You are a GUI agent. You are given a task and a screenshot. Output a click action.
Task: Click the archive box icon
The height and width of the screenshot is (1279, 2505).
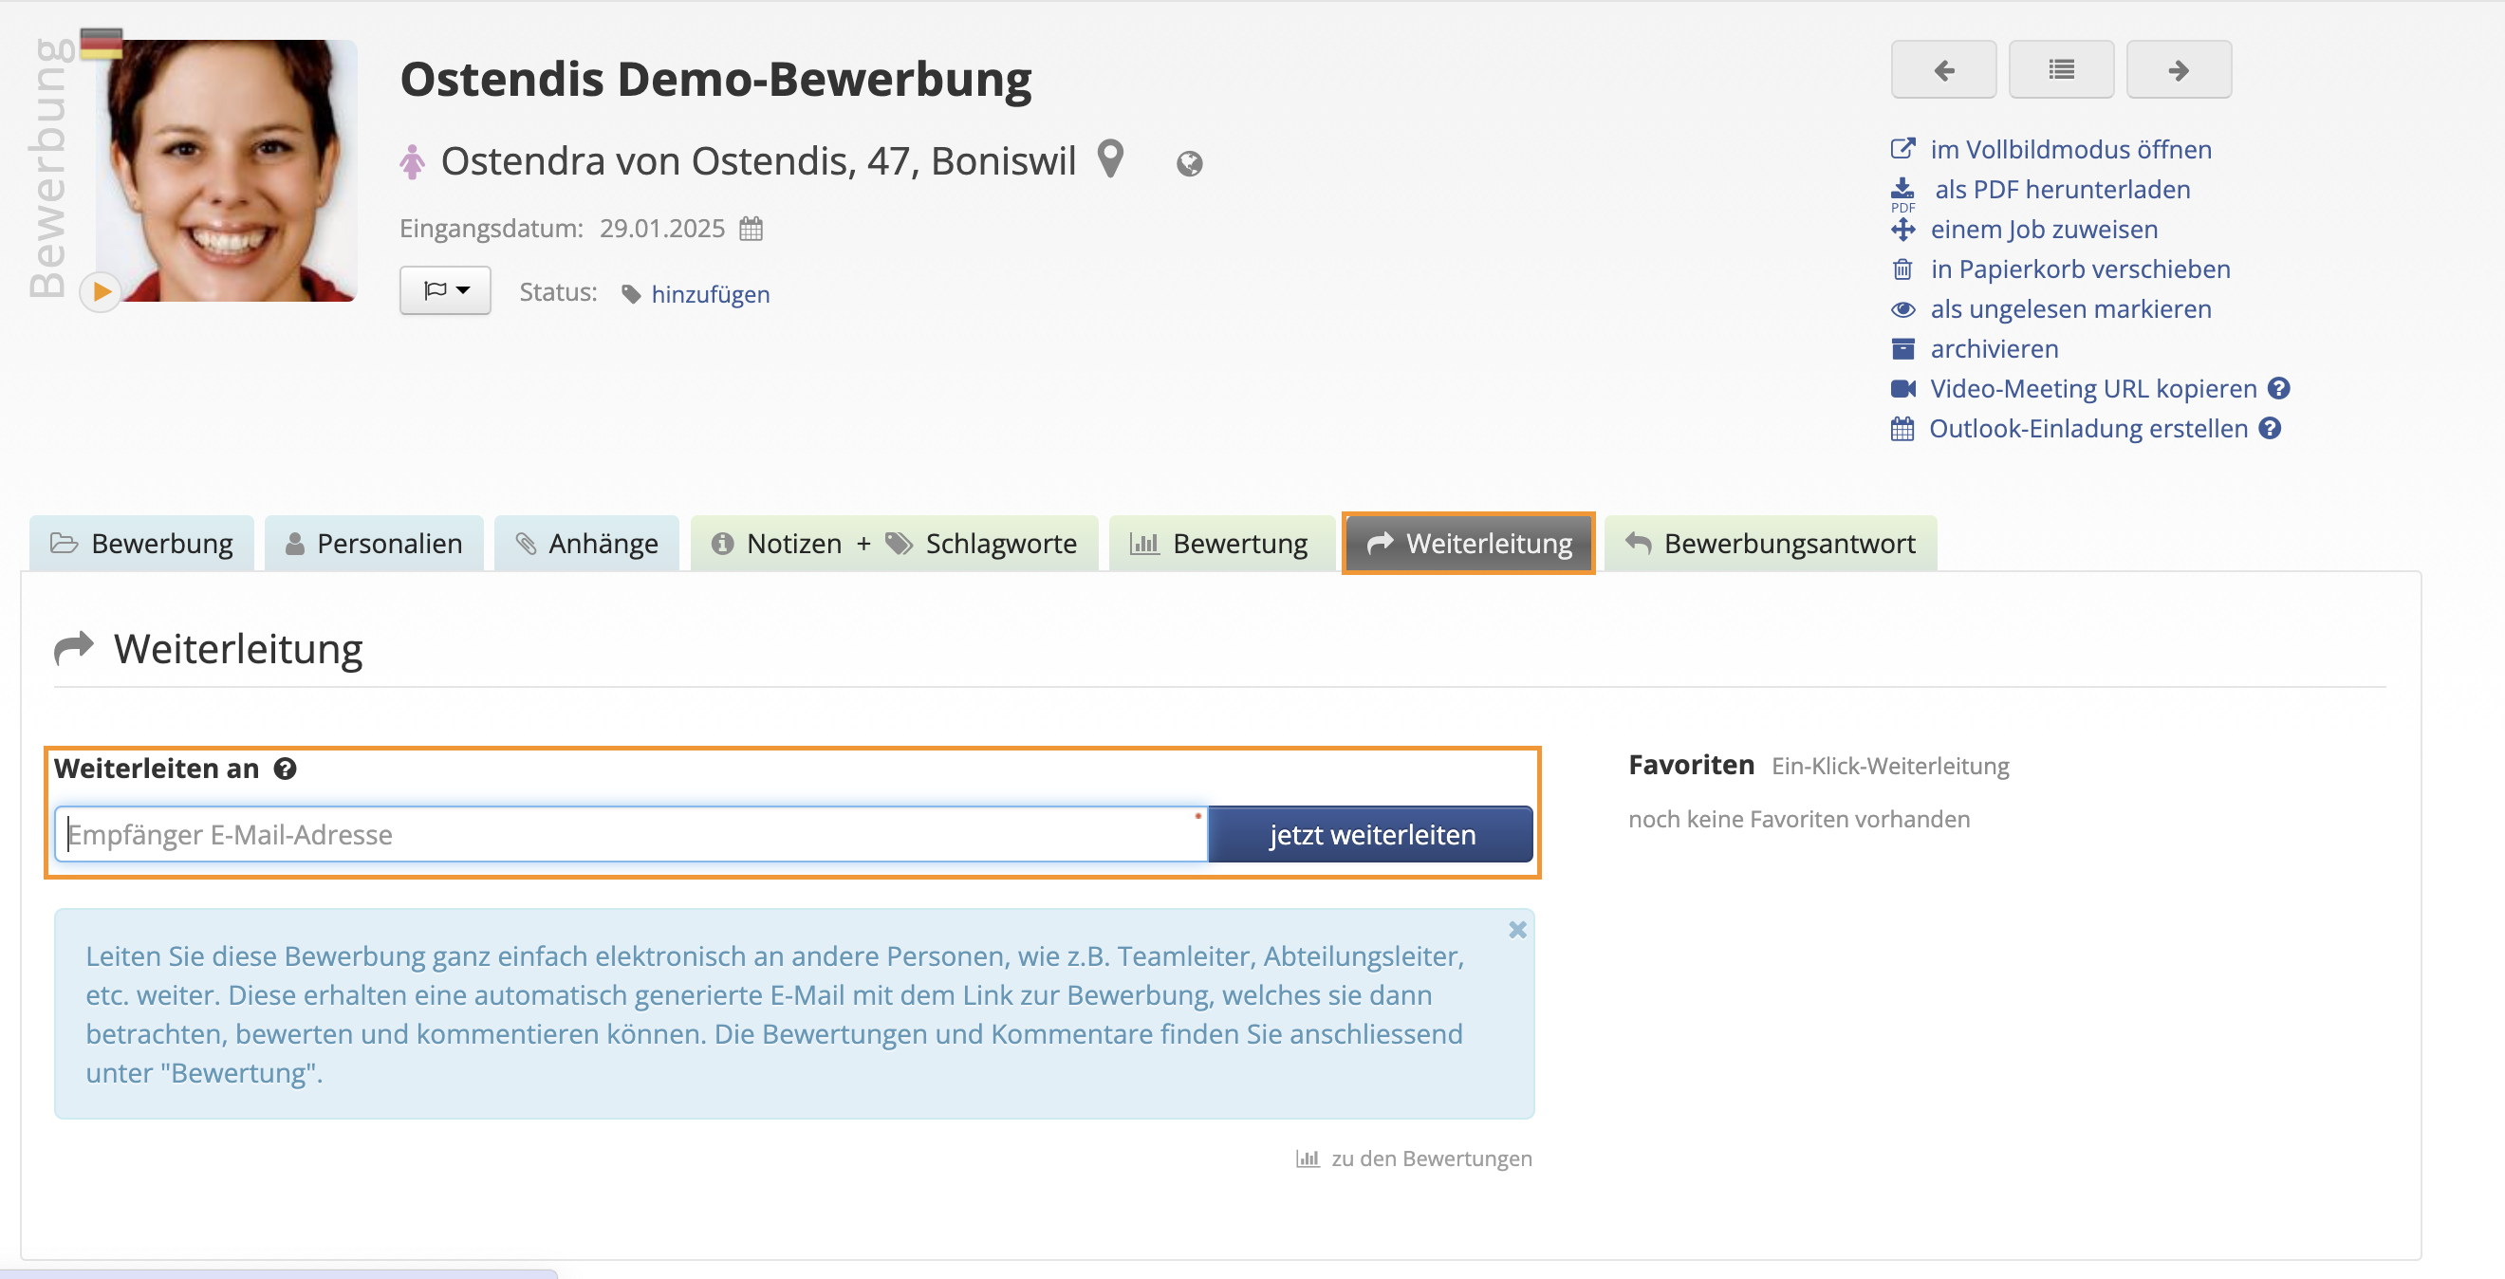pos(1903,349)
